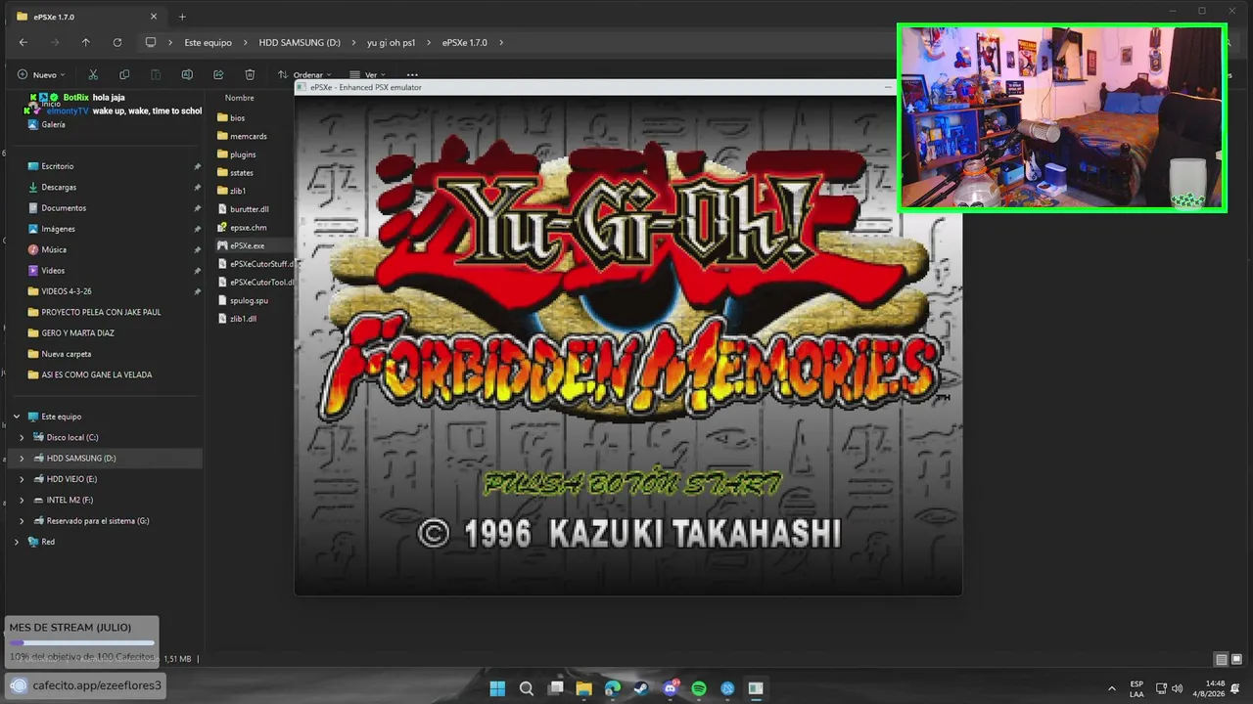Click HDD SAMSUNG (D:) in the address breadcrumb

[300, 42]
